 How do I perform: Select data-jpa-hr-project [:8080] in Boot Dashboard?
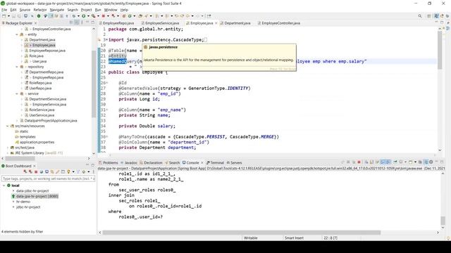click(x=37, y=196)
